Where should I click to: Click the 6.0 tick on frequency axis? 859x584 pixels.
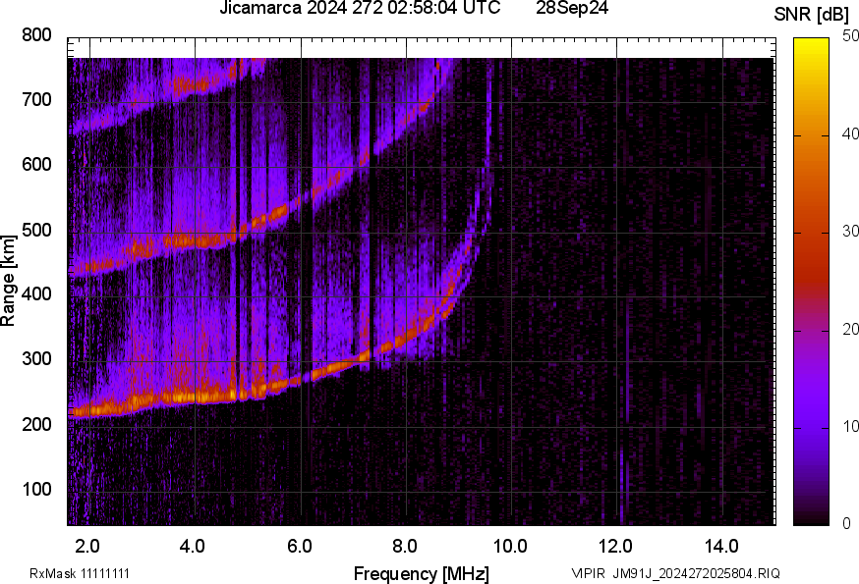pyautogui.click(x=299, y=546)
